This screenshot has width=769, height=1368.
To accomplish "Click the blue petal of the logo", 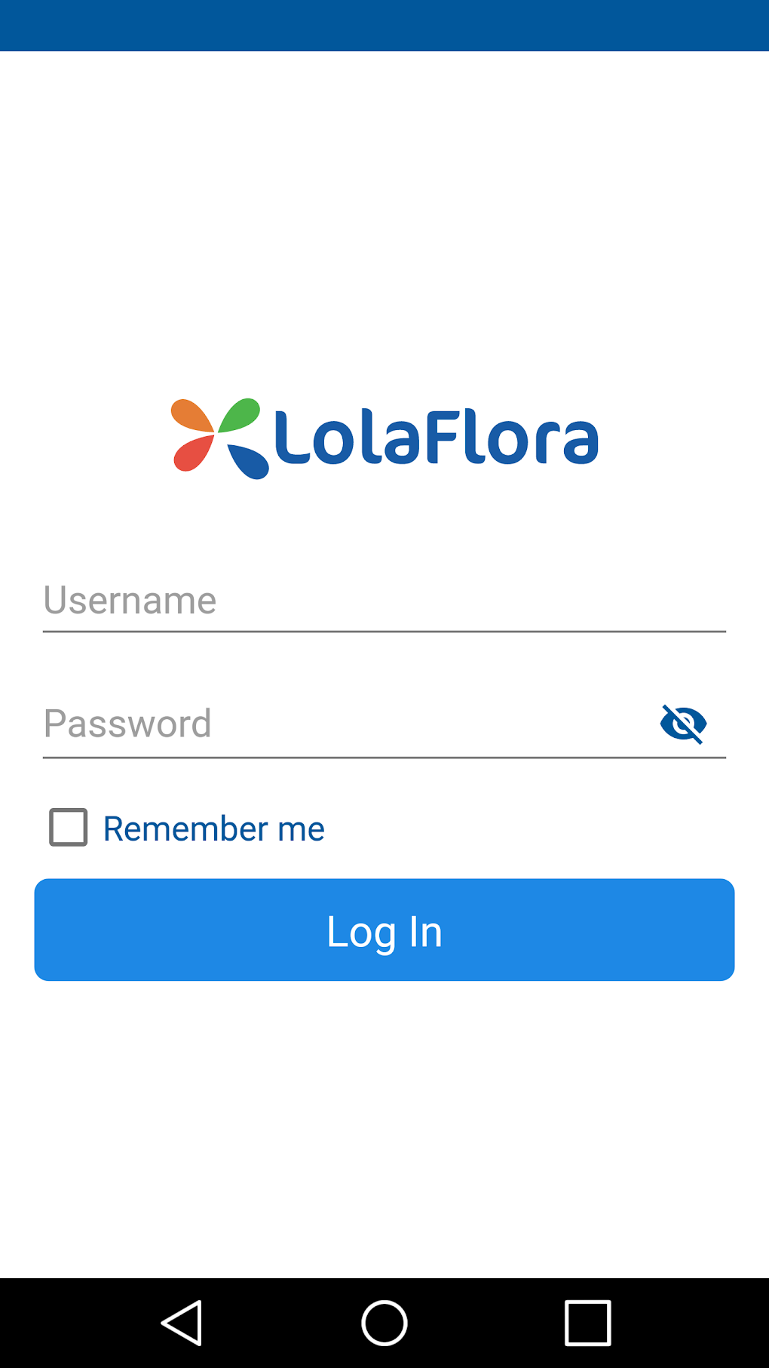I will pyautogui.click(x=249, y=460).
